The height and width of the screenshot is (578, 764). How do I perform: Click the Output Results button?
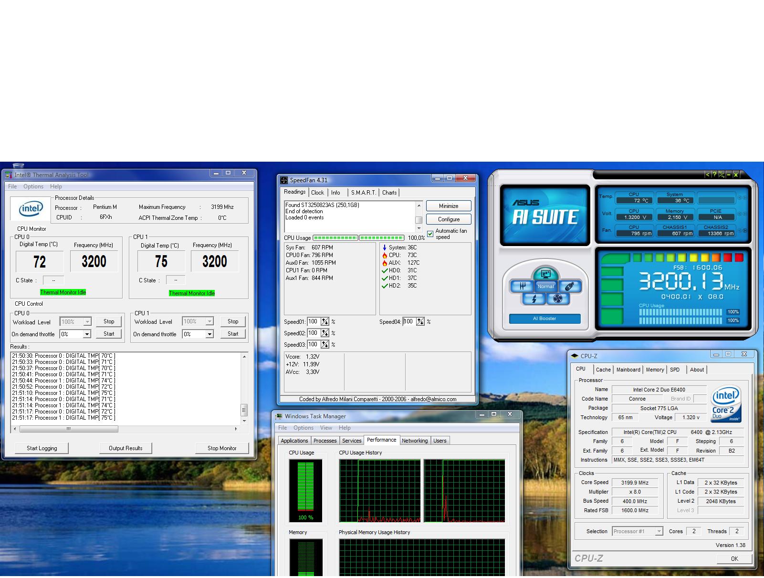(126, 448)
